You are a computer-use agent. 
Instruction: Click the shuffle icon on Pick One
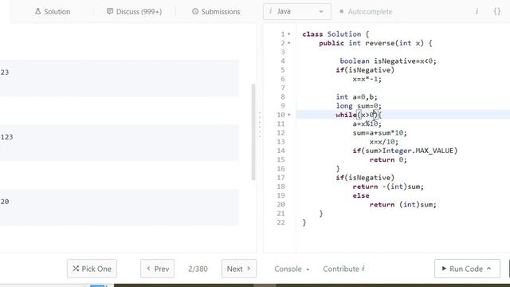[x=76, y=269]
